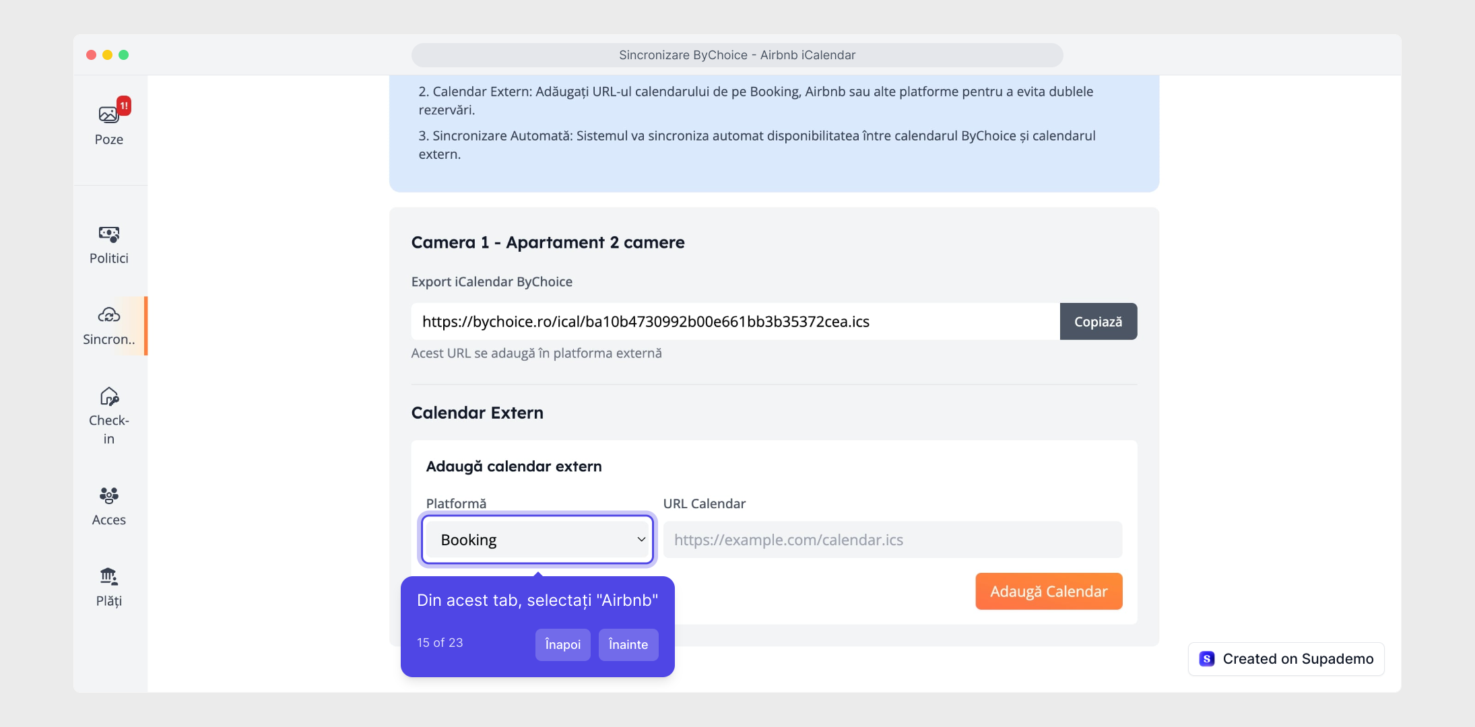Open the Plăți bank icon
Screen dimensions: 1475x727
click(109, 577)
